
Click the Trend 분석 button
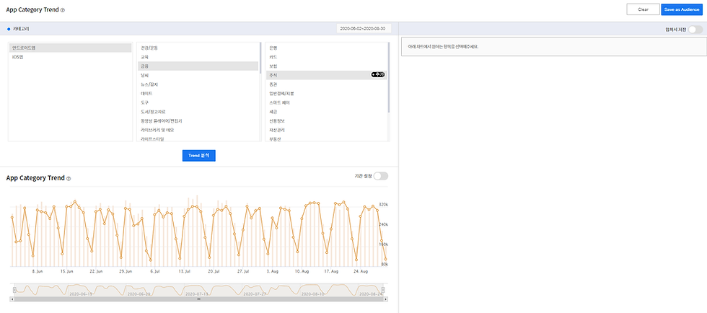coord(199,156)
